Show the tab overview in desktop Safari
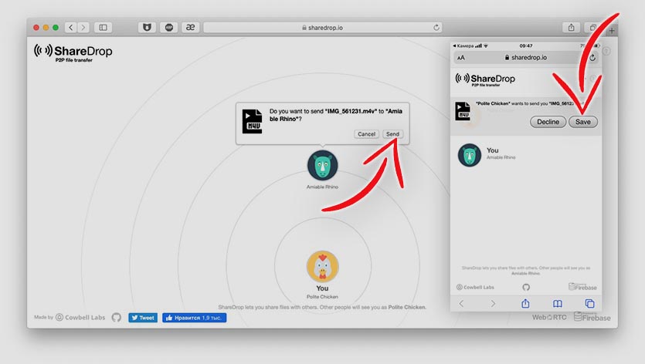The width and height of the screenshot is (645, 364). coord(592,28)
